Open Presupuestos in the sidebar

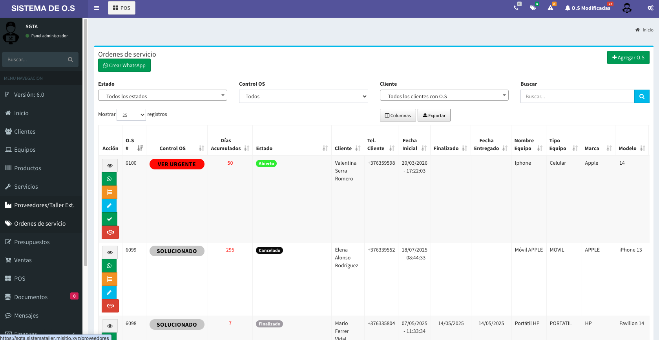41,242
